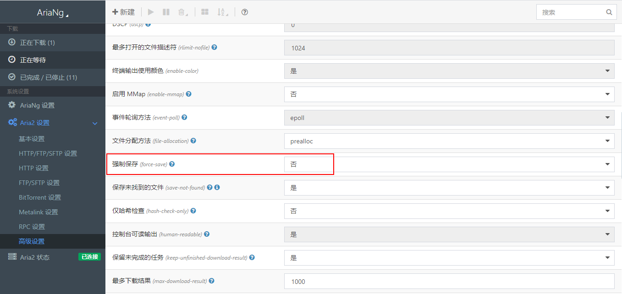Viewport: 622px width, 294px height.
Task: Click the display order grid icon
Action: coord(205,12)
